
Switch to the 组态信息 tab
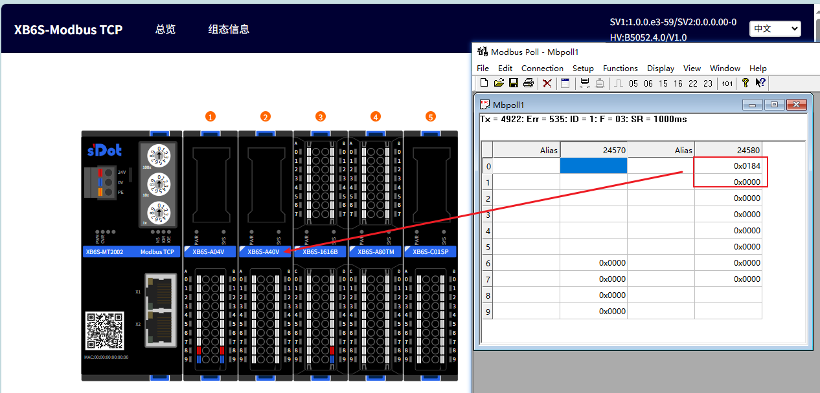[229, 29]
